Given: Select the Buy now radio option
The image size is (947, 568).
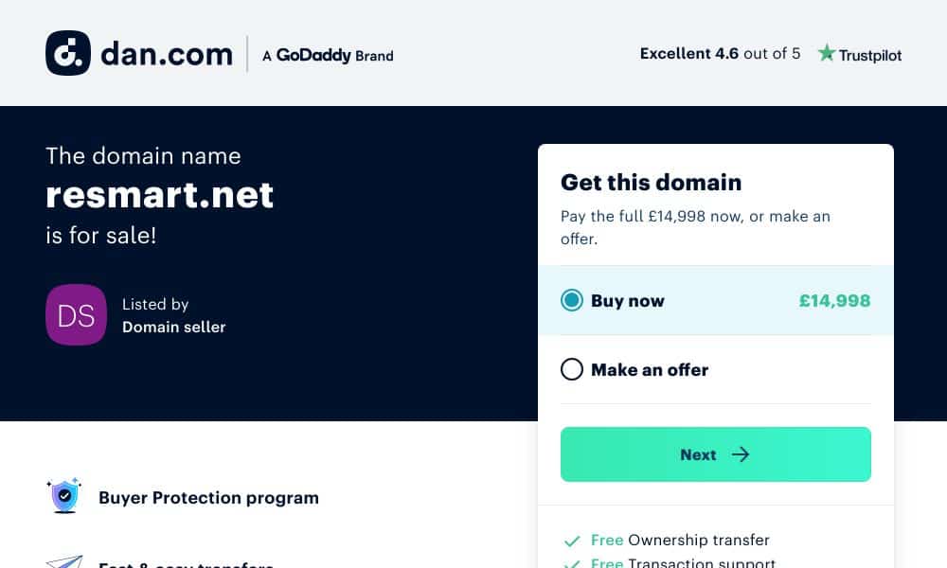Looking at the screenshot, I should [x=572, y=300].
